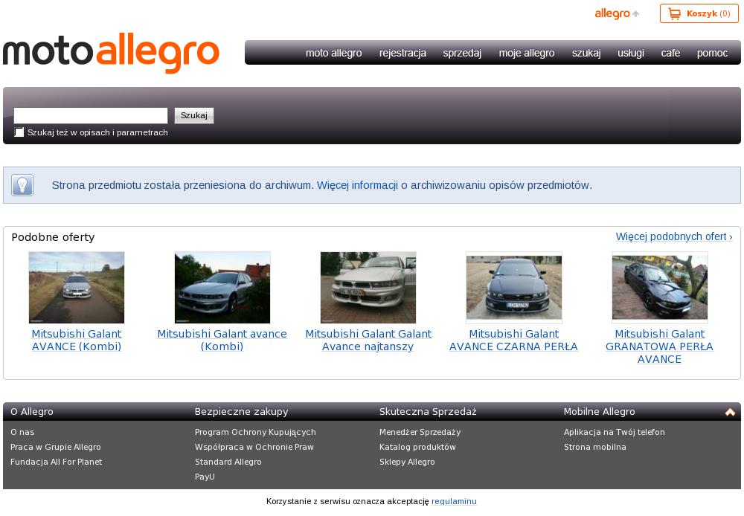View the black AVANCE CZARNA PERŁA image
744x516 pixels.
514,287
